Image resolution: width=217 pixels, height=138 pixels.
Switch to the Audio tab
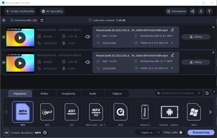coord(93,94)
